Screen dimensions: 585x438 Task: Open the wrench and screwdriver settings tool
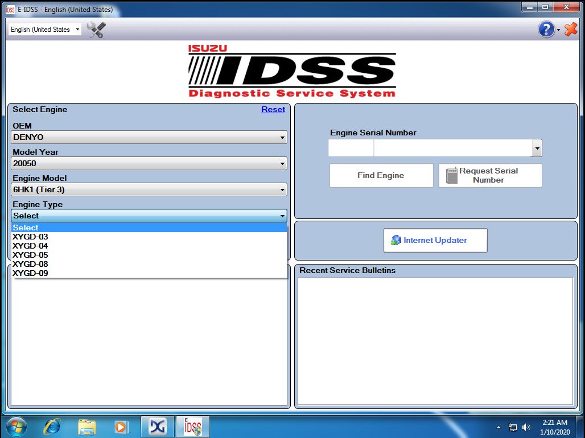click(96, 30)
